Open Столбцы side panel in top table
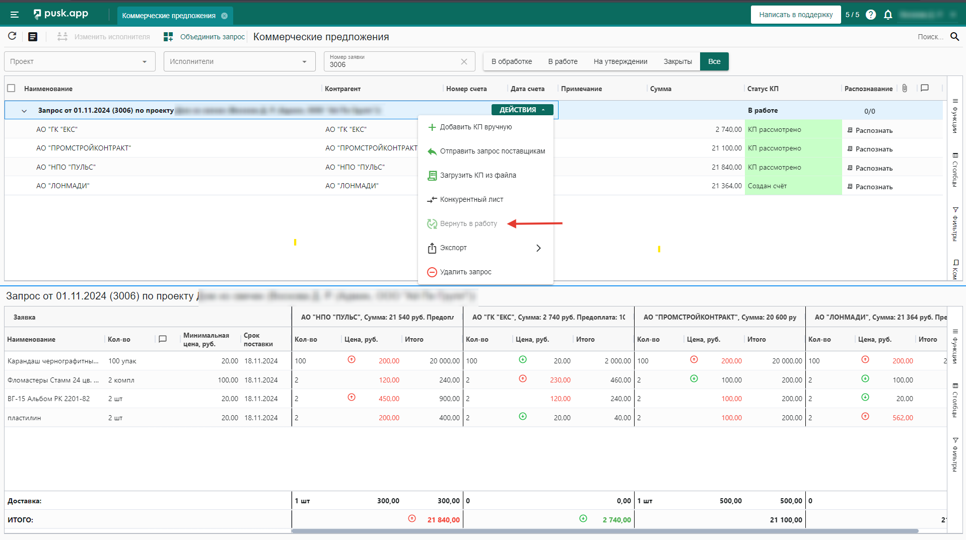Viewport: 966px width, 540px height. click(955, 170)
